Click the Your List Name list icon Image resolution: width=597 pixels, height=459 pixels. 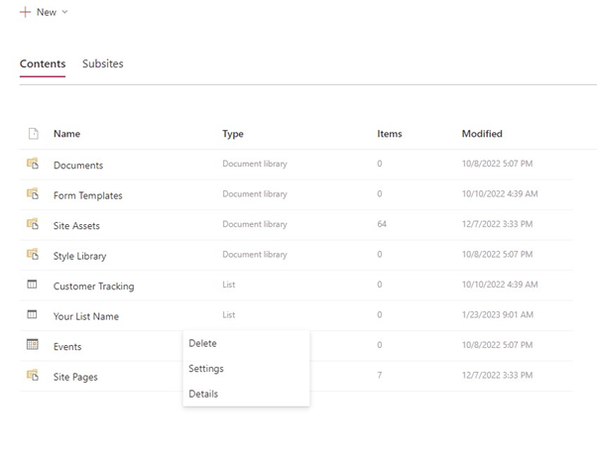pos(32,314)
